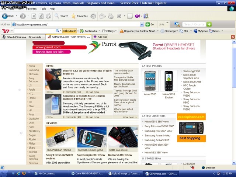Open MySpace toolbar button
This screenshot has width=236, height=177.
(x=201, y=31)
